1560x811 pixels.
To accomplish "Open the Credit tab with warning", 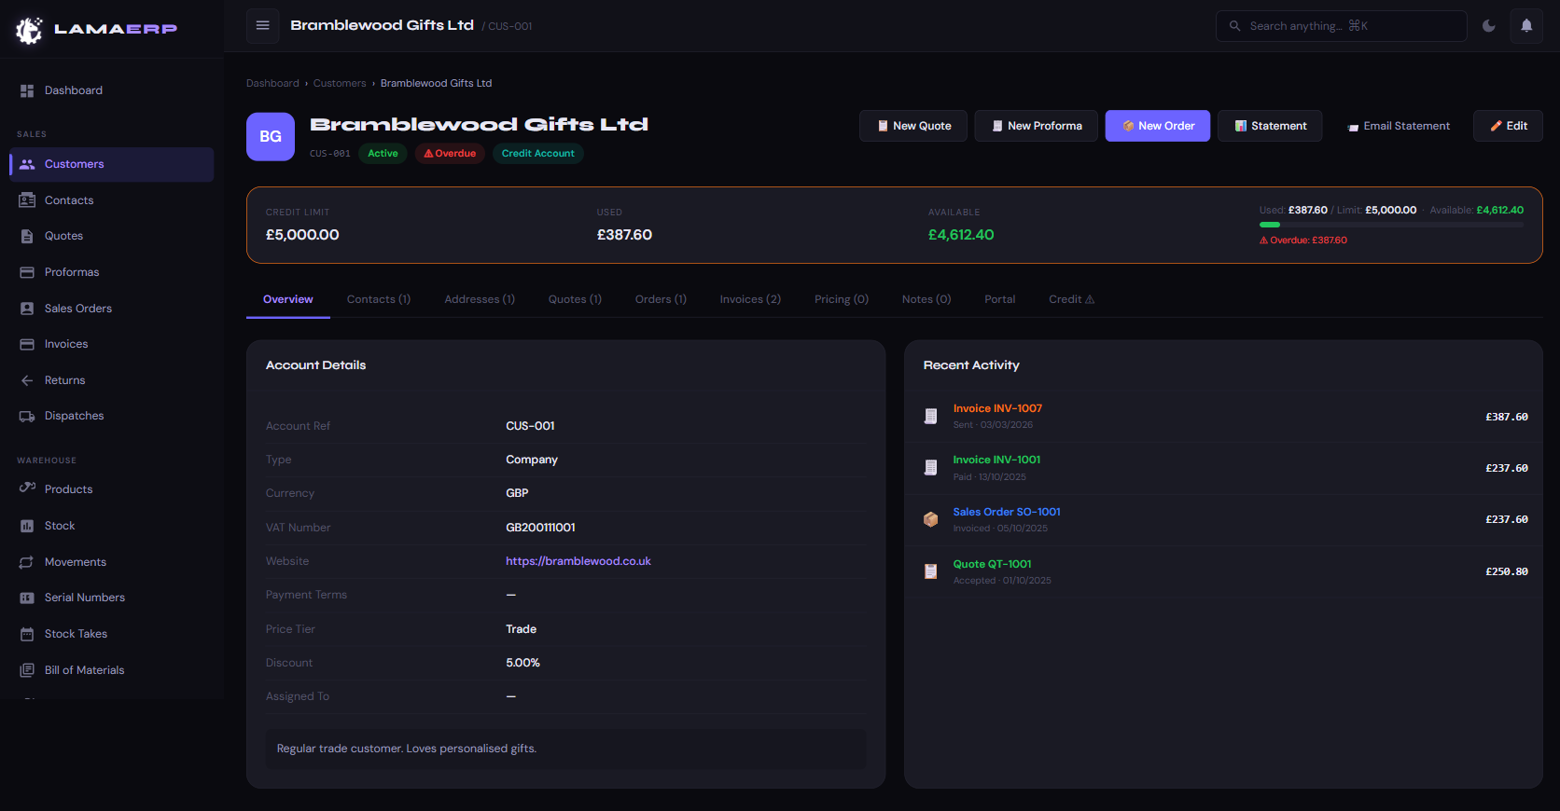I will click(1072, 299).
